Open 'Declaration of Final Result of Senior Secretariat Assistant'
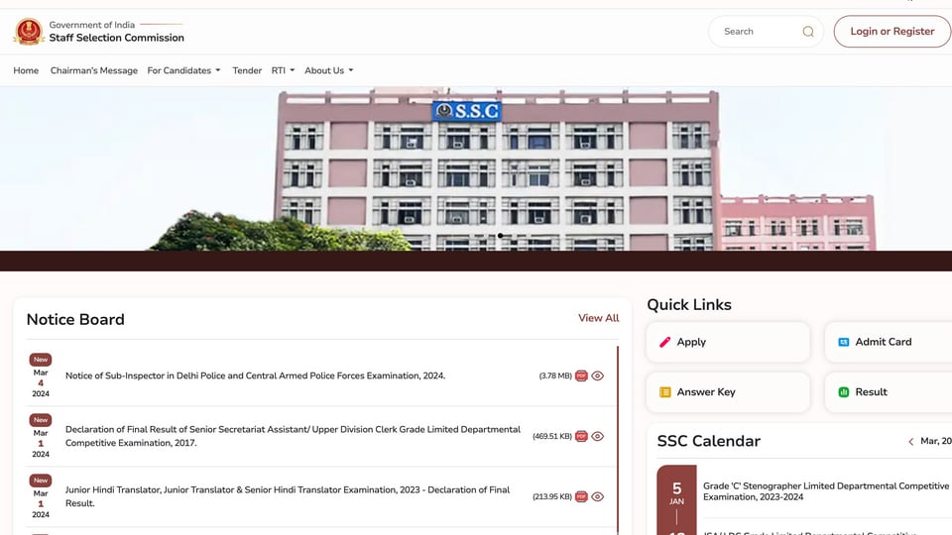Image resolution: width=952 pixels, height=535 pixels. 293,436
